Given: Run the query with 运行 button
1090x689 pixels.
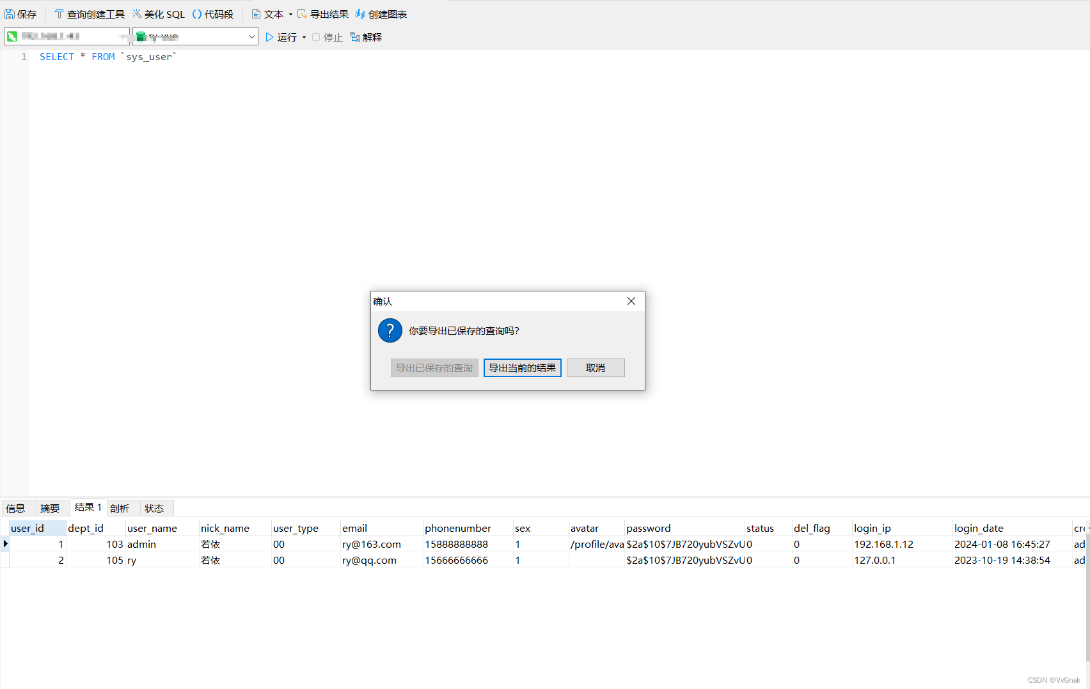Looking at the screenshot, I should (281, 37).
